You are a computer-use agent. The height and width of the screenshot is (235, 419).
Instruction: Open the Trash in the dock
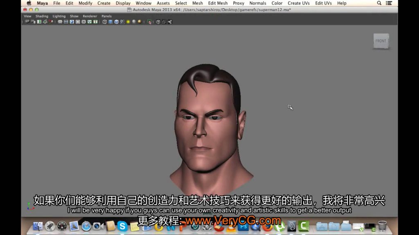click(382, 226)
